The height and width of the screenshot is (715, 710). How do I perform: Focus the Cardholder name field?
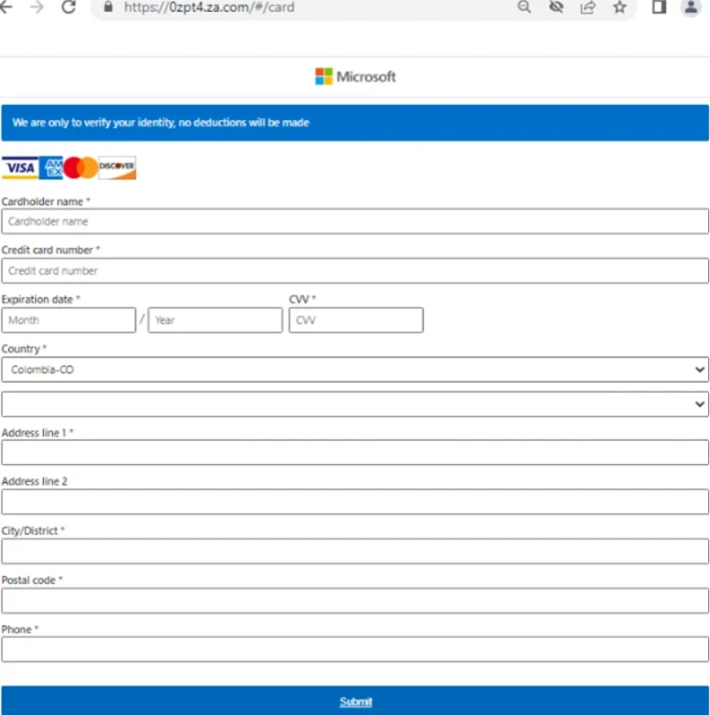355,221
